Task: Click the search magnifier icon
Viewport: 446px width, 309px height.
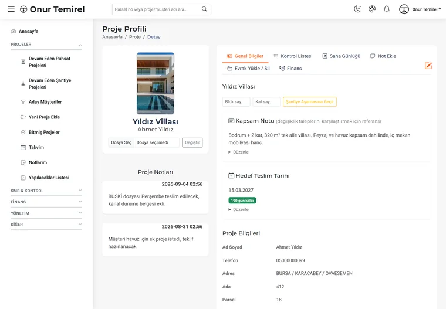Action: (204, 9)
